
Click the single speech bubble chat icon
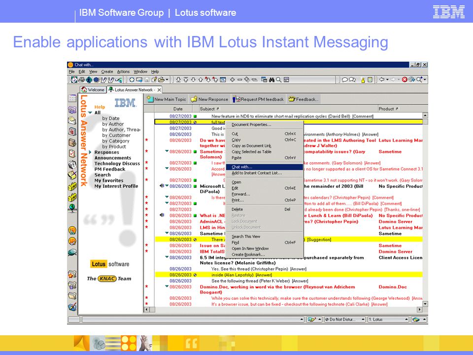pyautogui.click(x=345, y=80)
